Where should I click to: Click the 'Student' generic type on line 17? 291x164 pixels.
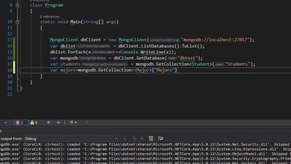(x=201, y=64)
